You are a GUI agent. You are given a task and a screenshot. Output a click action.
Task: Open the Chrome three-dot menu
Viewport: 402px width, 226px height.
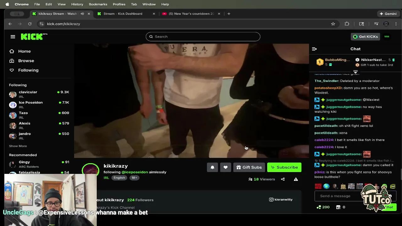tap(396, 24)
